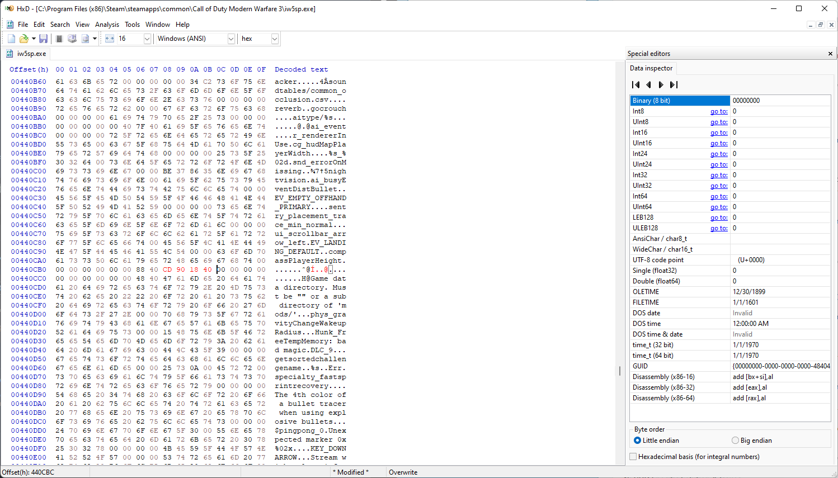Click the New file icon in the toolbar
This screenshot has height=478, width=838.
pyautogui.click(x=11, y=39)
